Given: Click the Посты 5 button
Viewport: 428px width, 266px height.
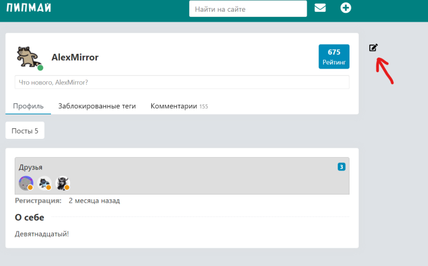Looking at the screenshot, I should [25, 131].
